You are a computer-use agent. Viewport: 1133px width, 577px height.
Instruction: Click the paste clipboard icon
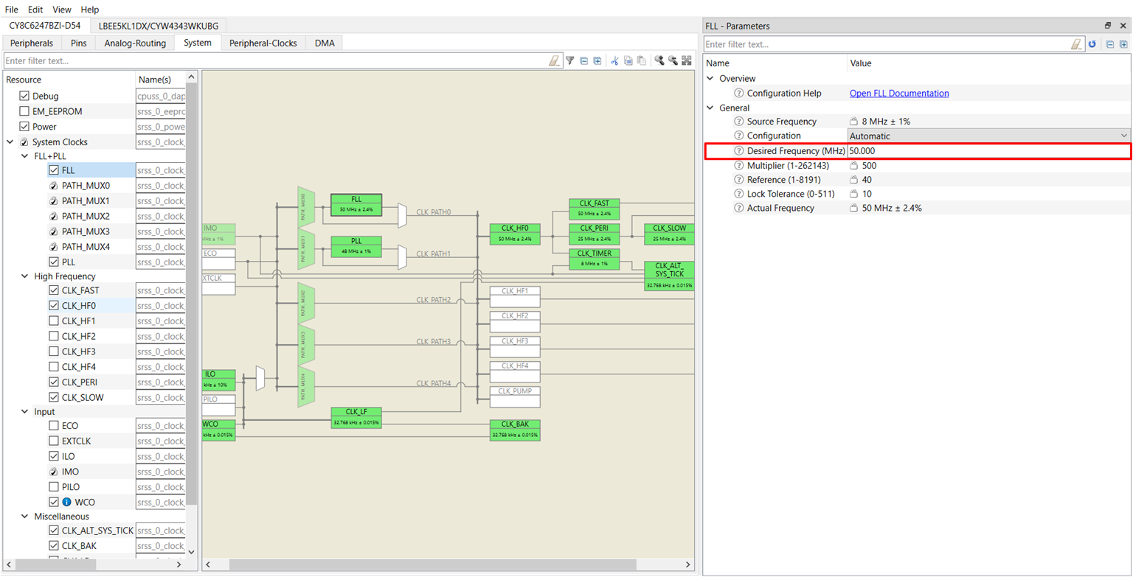pos(642,60)
